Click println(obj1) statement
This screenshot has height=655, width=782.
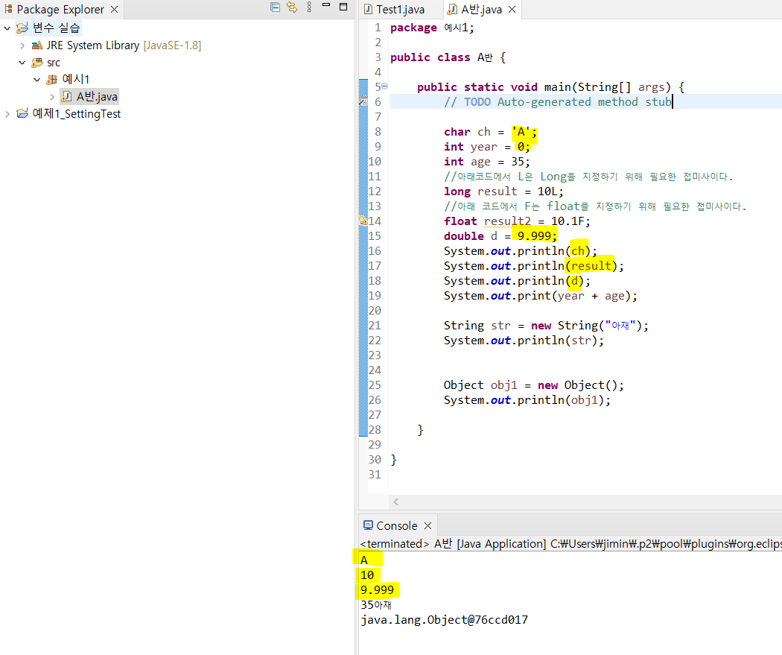[x=527, y=400]
